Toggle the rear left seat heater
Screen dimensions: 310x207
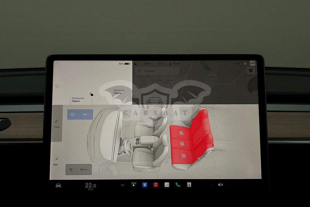(183, 156)
